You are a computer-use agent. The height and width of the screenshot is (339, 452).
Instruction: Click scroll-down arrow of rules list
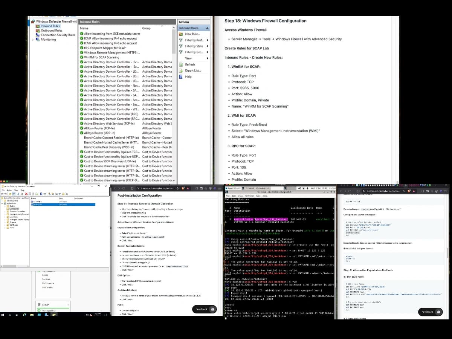(x=174, y=180)
